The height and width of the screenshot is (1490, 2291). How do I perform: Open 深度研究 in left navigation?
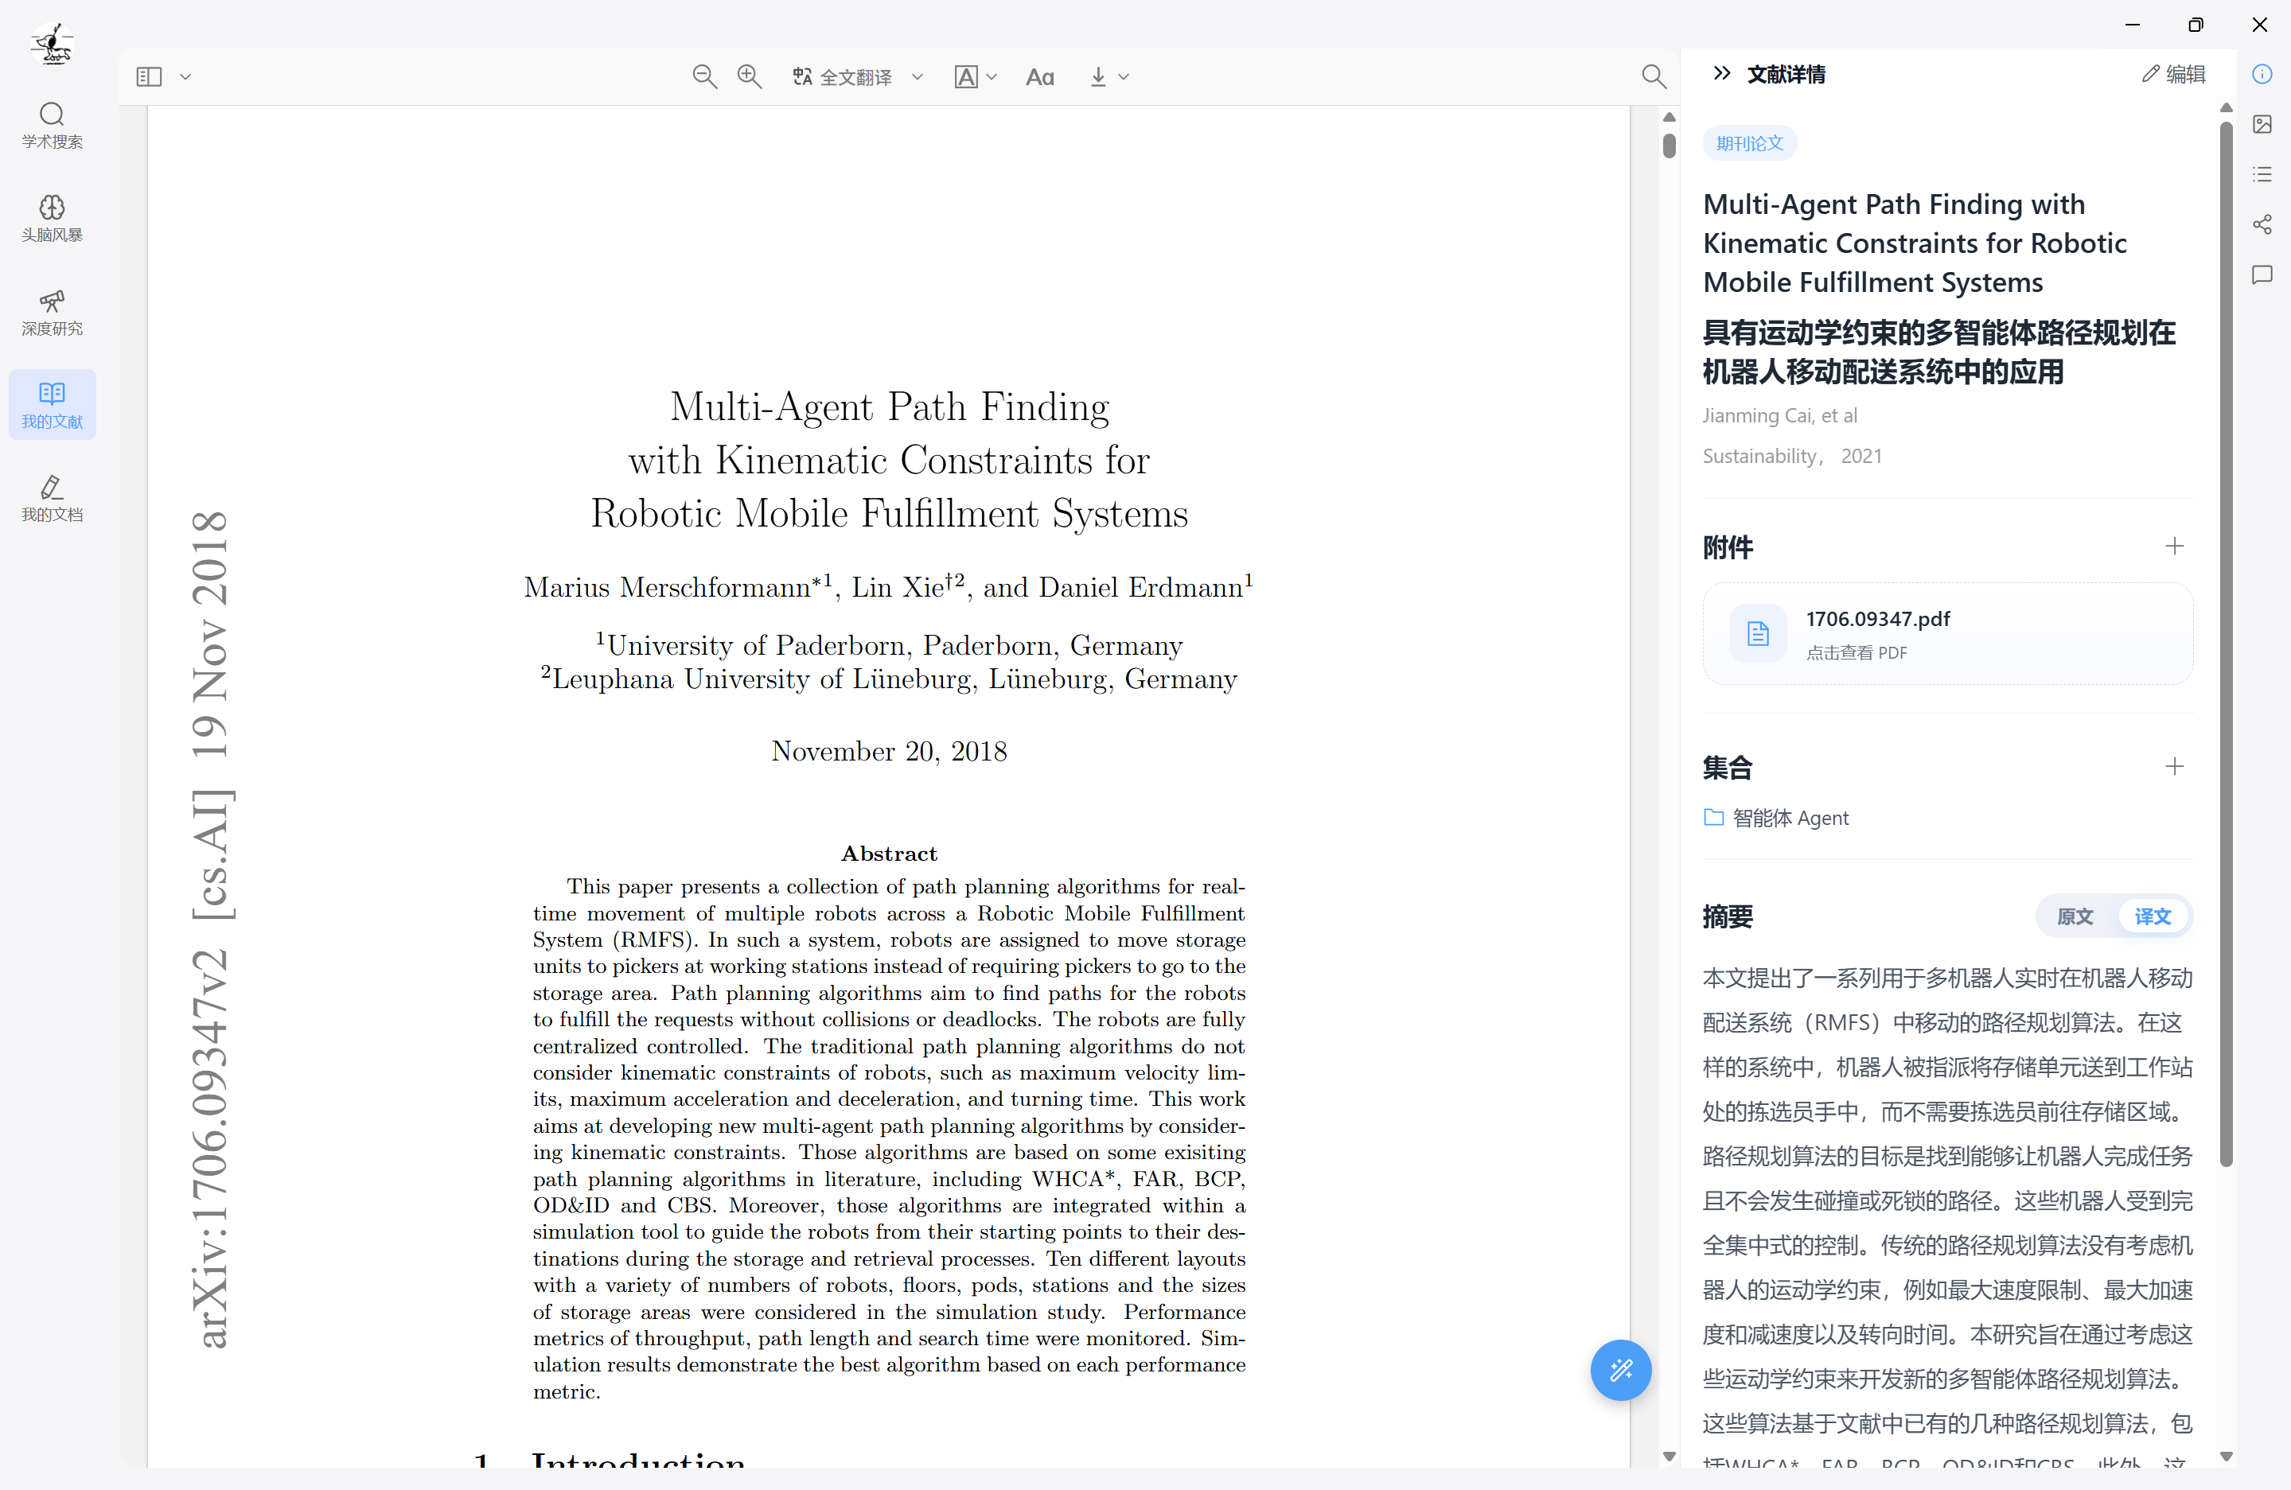(x=52, y=313)
